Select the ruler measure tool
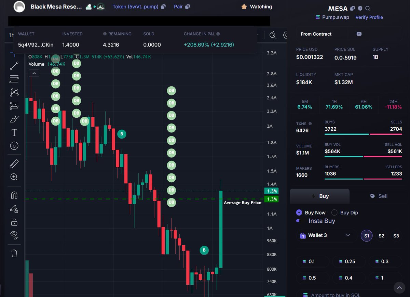 (14, 164)
